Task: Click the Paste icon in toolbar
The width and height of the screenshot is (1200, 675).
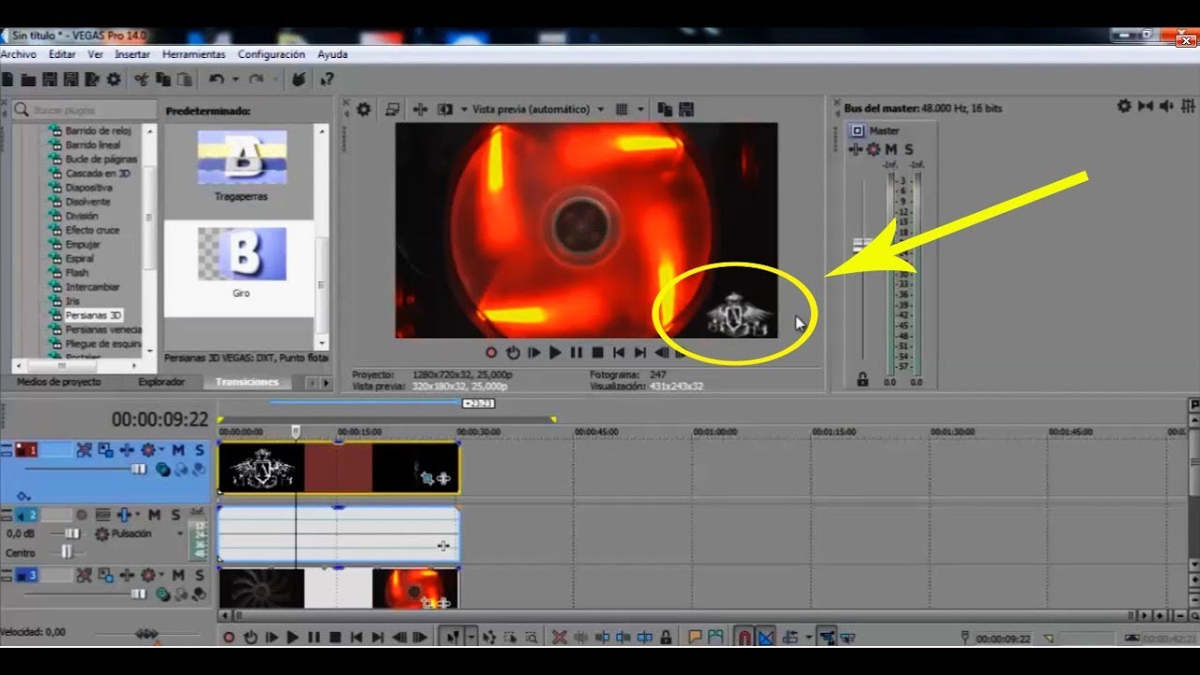Action: (185, 80)
